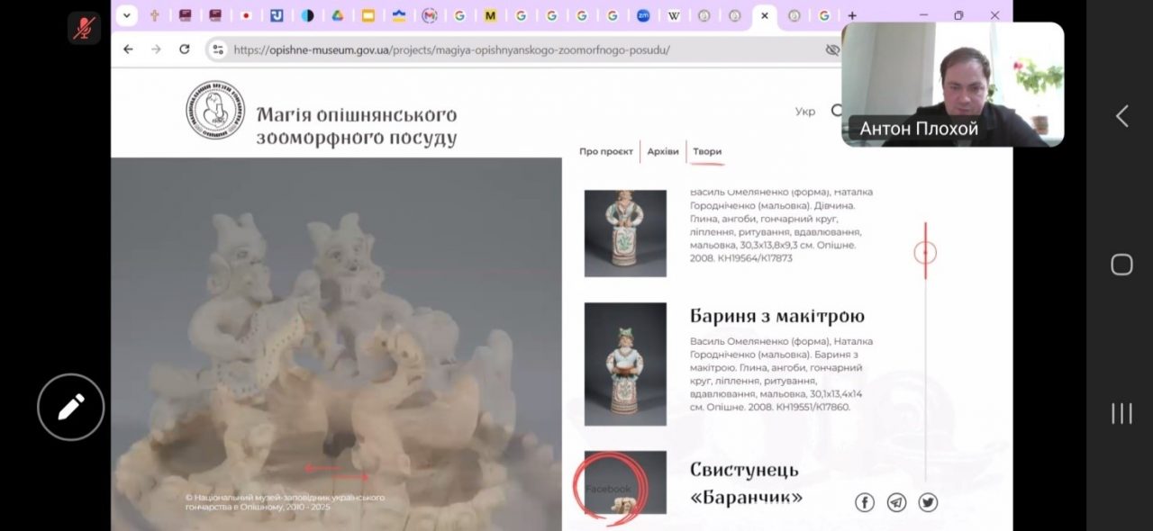Click 'Магія опішнянського зооморфного посуду' title
1153x531 pixels.
(357, 126)
